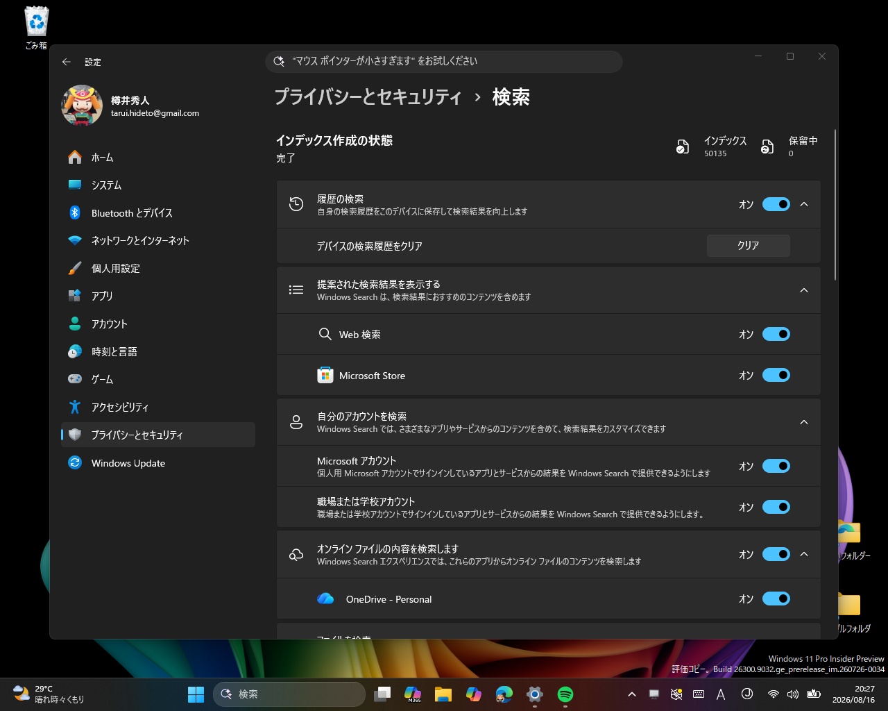Click the インデックス count 50135
The image size is (888, 711).
click(715, 154)
